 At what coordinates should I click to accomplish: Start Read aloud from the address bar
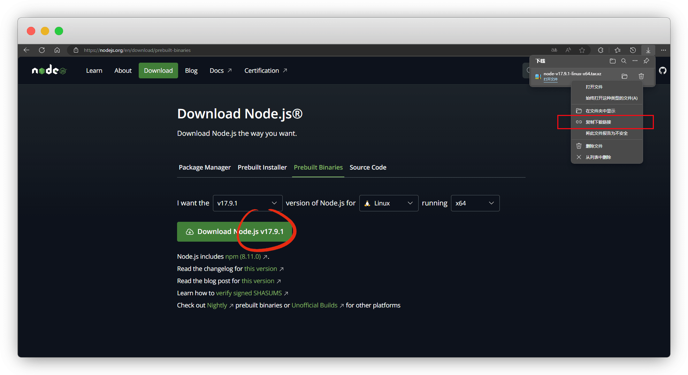(568, 50)
